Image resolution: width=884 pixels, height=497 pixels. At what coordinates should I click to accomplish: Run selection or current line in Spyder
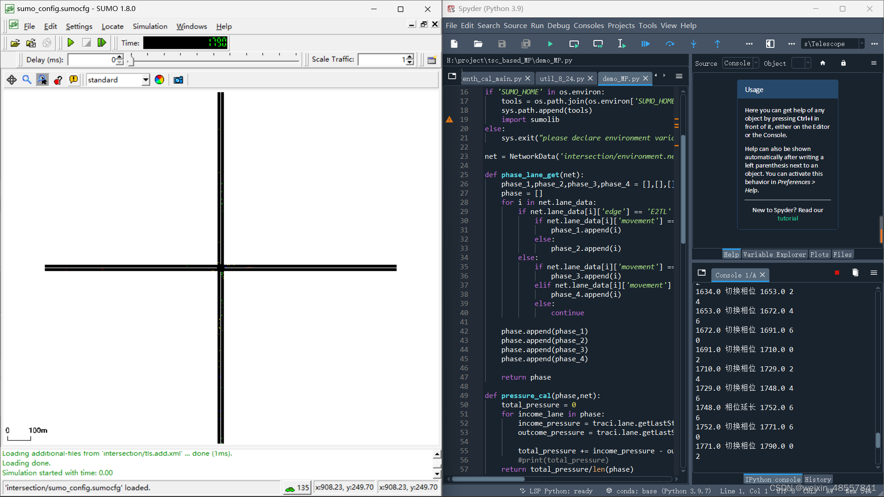tap(622, 44)
